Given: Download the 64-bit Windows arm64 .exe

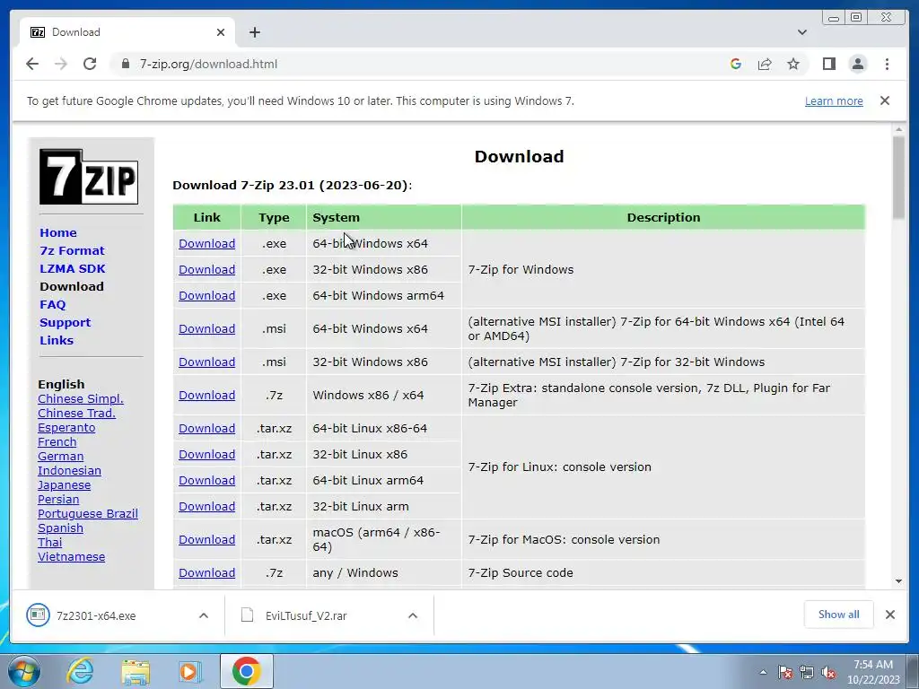Looking at the screenshot, I should 207,295.
